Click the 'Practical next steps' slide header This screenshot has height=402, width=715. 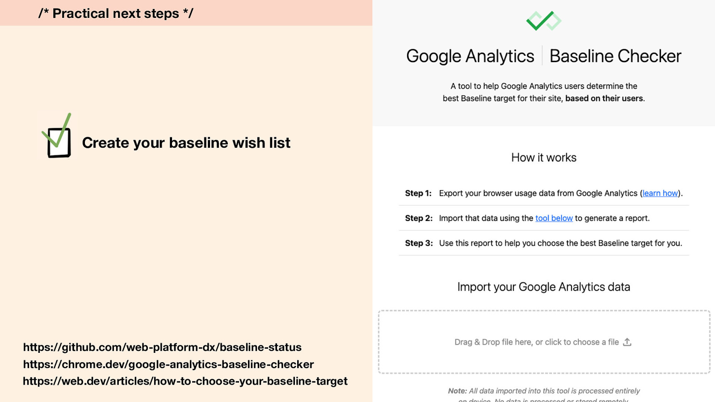click(116, 13)
